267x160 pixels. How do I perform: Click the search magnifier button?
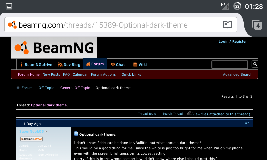pyautogui.click(x=255, y=64)
